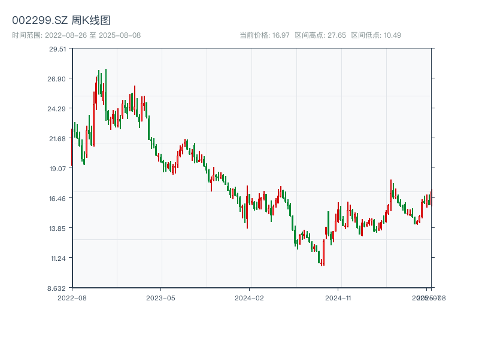Click the 002299.SZ 周K线图 chart title
The image size is (479, 359).
61,20
